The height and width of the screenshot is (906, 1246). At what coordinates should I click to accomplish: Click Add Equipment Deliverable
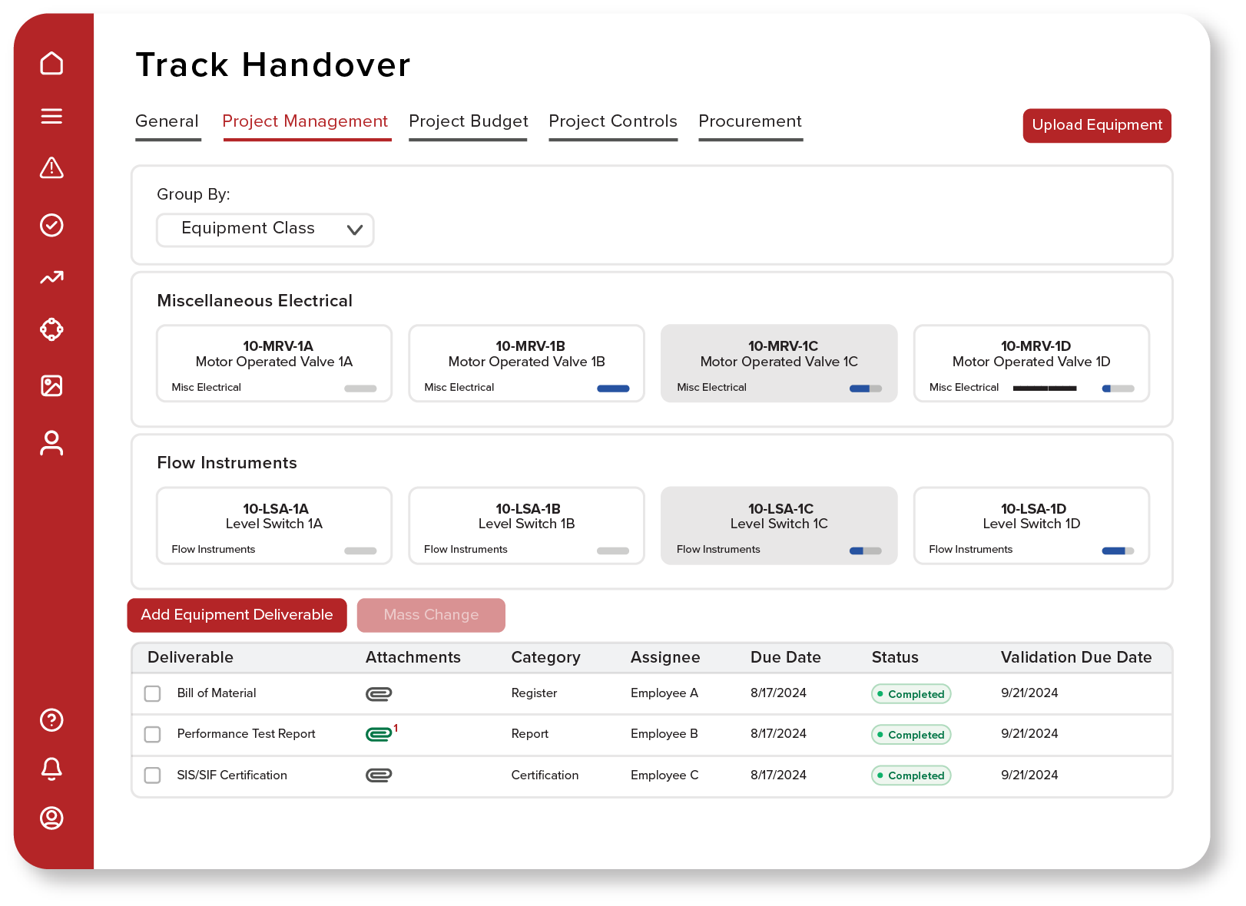pyautogui.click(x=237, y=614)
